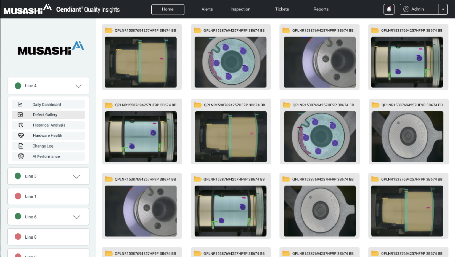
Task: Click the AI Performance brain icon
Action: [21, 156]
